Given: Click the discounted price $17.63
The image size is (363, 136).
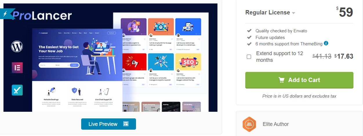Looking at the screenshot, I should pyautogui.click(x=344, y=56).
